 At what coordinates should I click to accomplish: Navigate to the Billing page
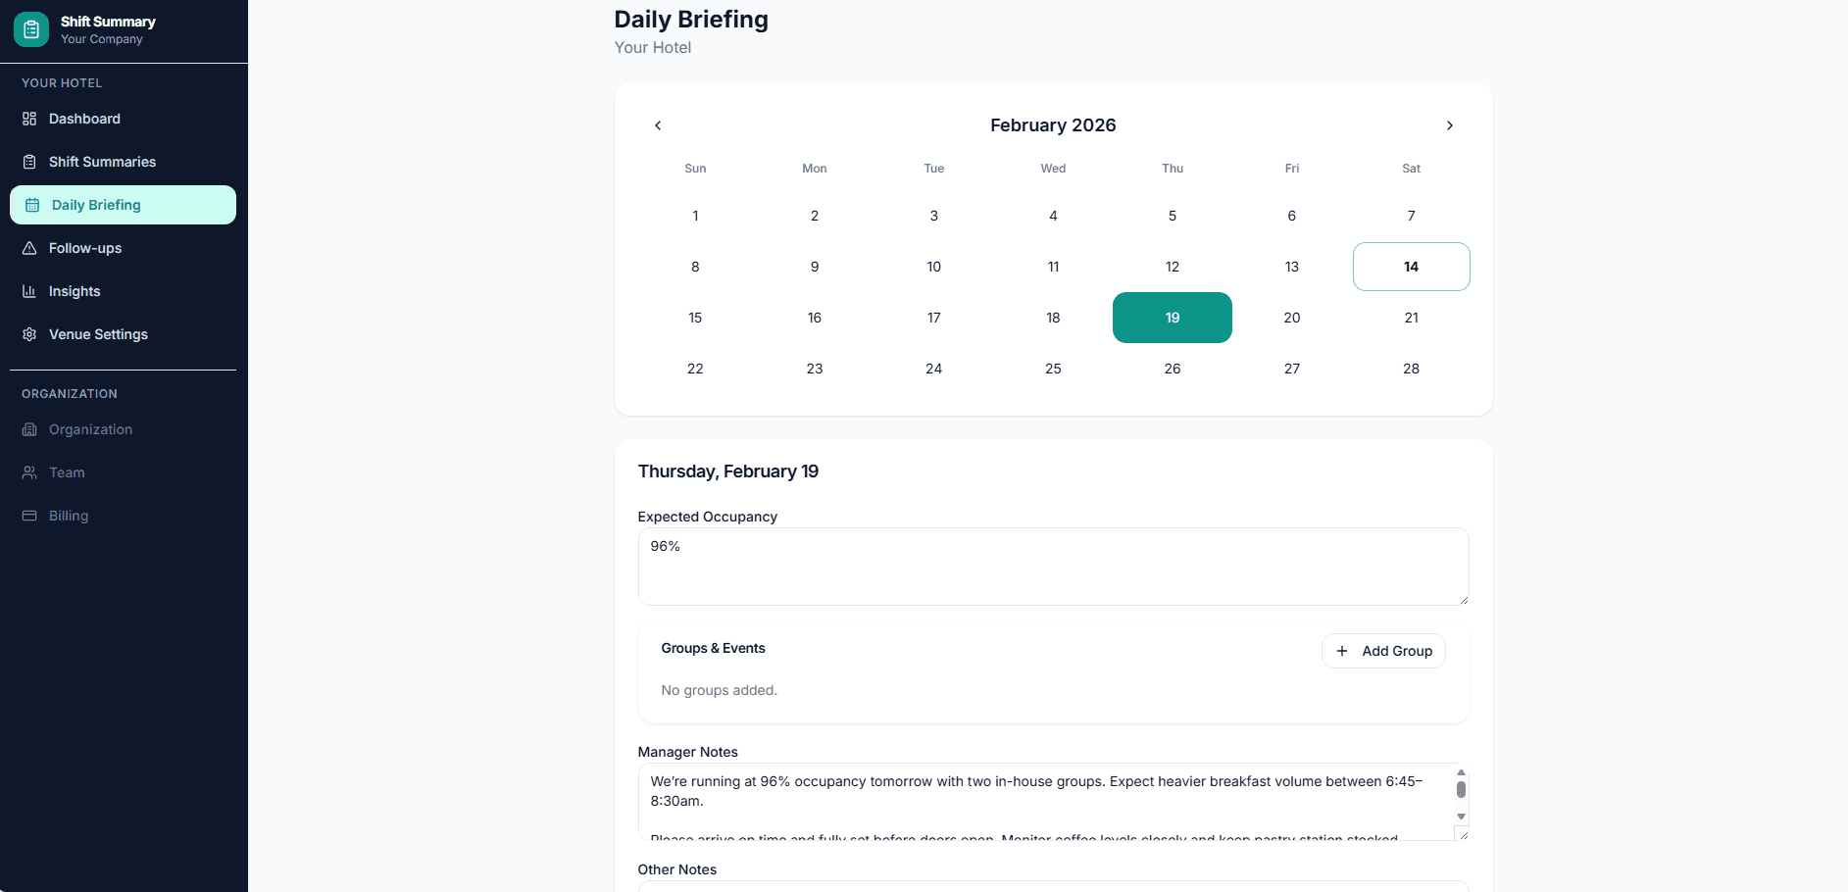pos(68,516)
